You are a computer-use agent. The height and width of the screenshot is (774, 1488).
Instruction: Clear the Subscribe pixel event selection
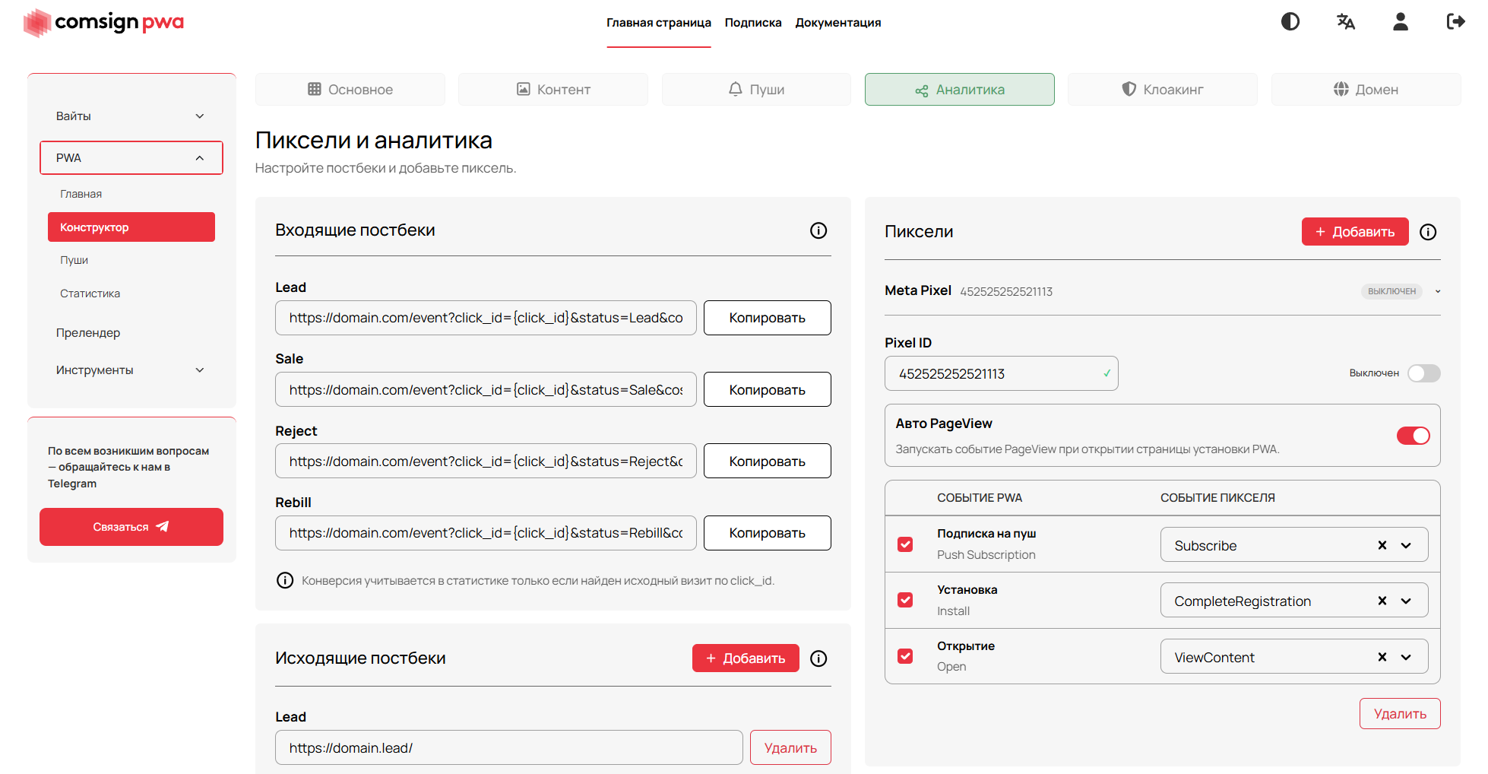pos(1382,545)
